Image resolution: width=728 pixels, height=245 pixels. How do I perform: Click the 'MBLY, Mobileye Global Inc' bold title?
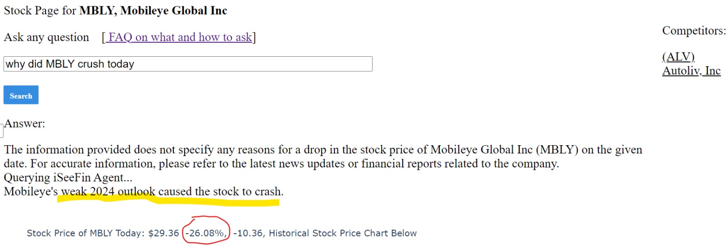(153, 10)
